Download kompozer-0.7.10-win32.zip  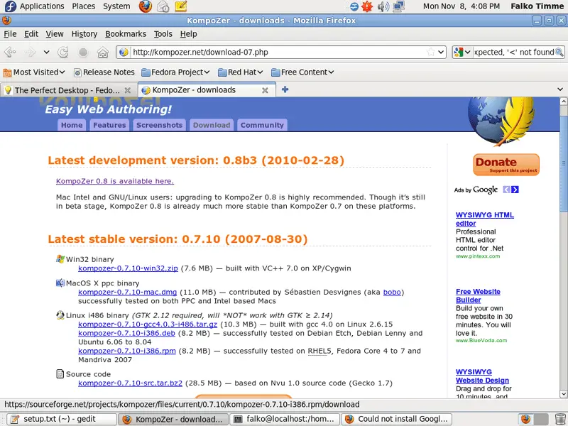pyautogui.click(x=128, y=268)
